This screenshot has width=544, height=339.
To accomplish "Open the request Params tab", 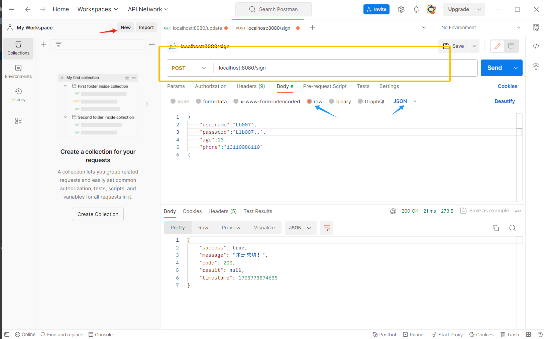I will 176,86.
